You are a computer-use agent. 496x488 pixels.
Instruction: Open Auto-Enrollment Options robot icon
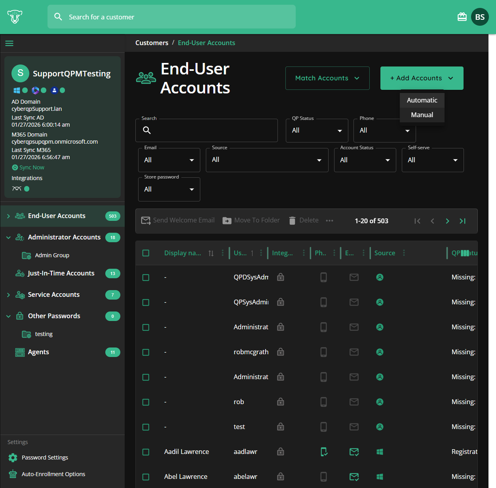(x=13, y=474)
